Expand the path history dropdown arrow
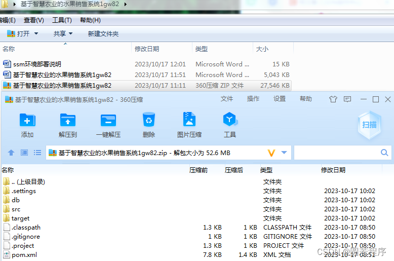Screen dimensions: 394x261 [284, 153]
